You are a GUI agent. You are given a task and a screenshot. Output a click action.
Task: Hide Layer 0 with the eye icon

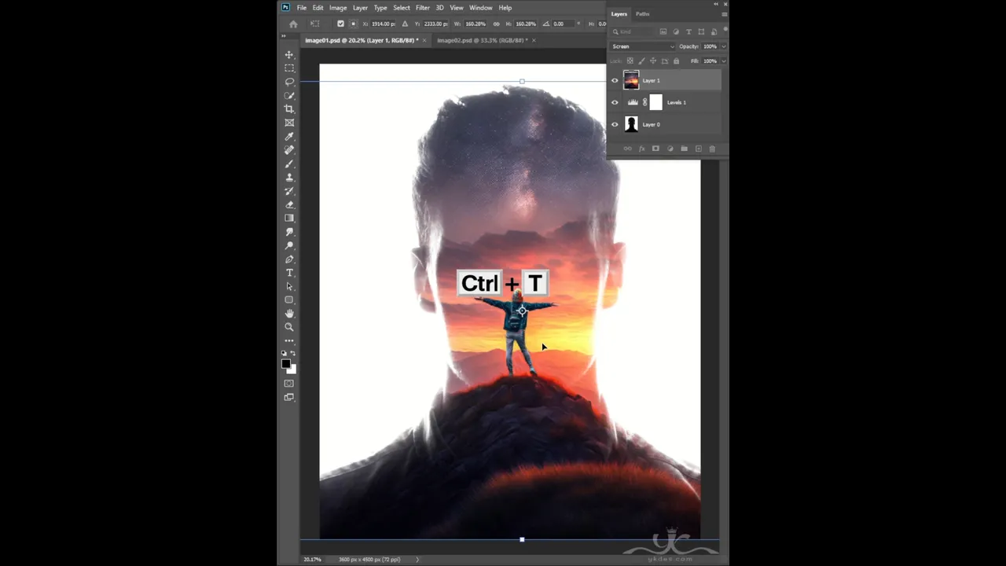tap(615, 124)
